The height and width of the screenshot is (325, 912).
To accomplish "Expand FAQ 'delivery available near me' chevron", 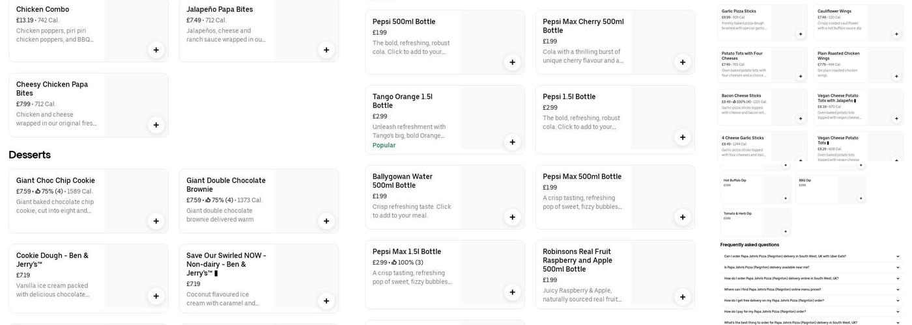I will [x=898, y=267].
